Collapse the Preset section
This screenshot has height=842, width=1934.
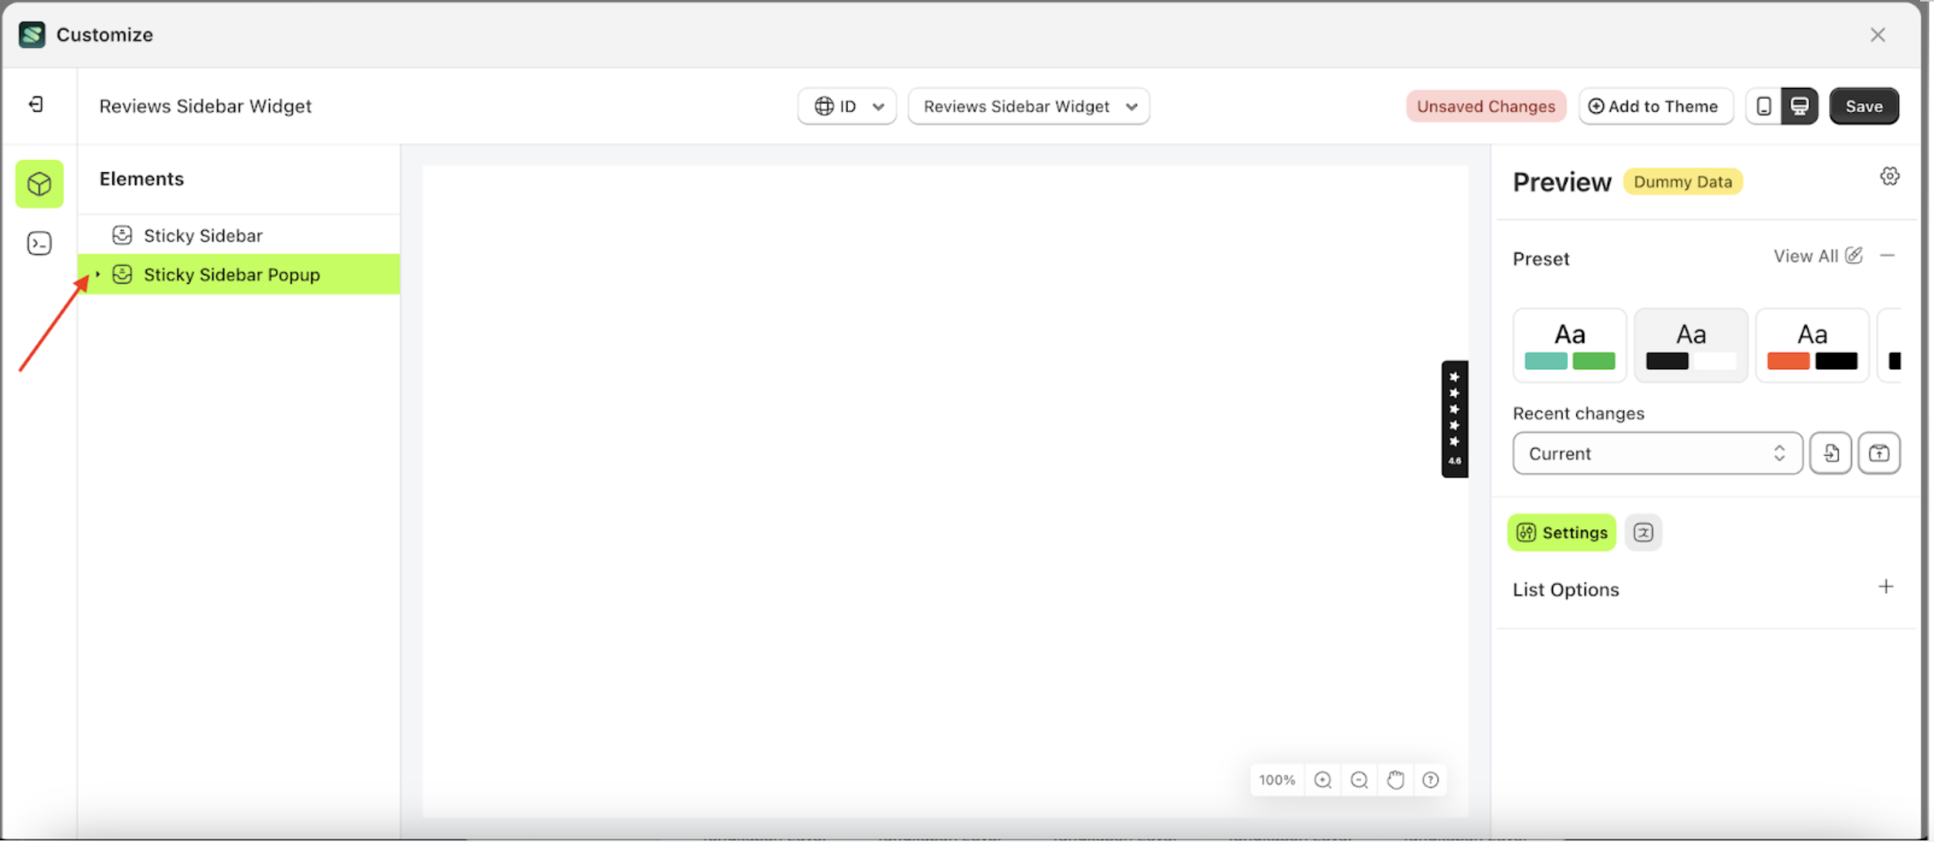click(1888, 256)
